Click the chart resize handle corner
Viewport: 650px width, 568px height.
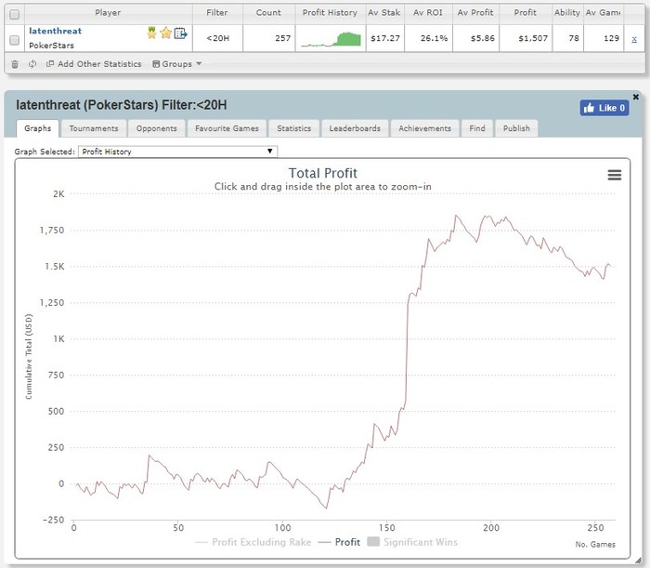(x=638, y=561)
